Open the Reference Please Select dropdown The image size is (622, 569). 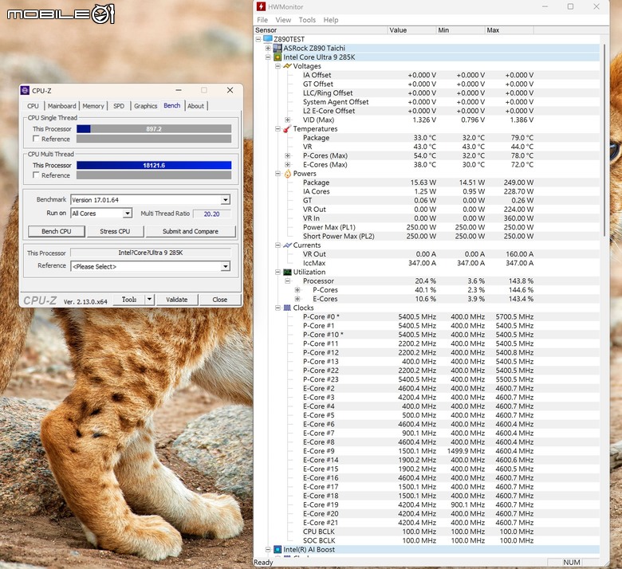pyautogui.click(x=226, y=266)
